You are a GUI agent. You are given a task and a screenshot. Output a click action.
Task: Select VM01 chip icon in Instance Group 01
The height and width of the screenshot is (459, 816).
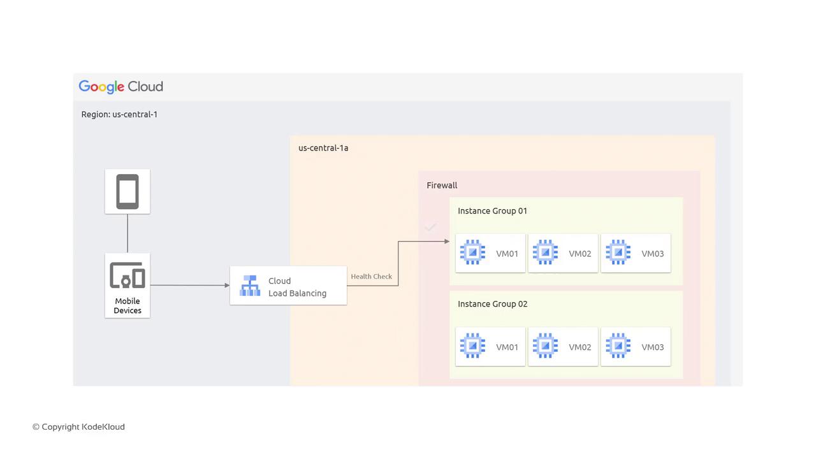(472, 253)
